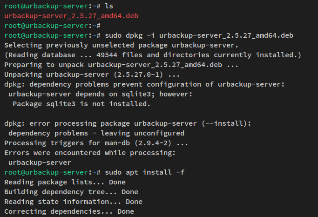318x217 pixels.
Task: Click 'Selecting previously unselected package' line
Action: point(121,45)
